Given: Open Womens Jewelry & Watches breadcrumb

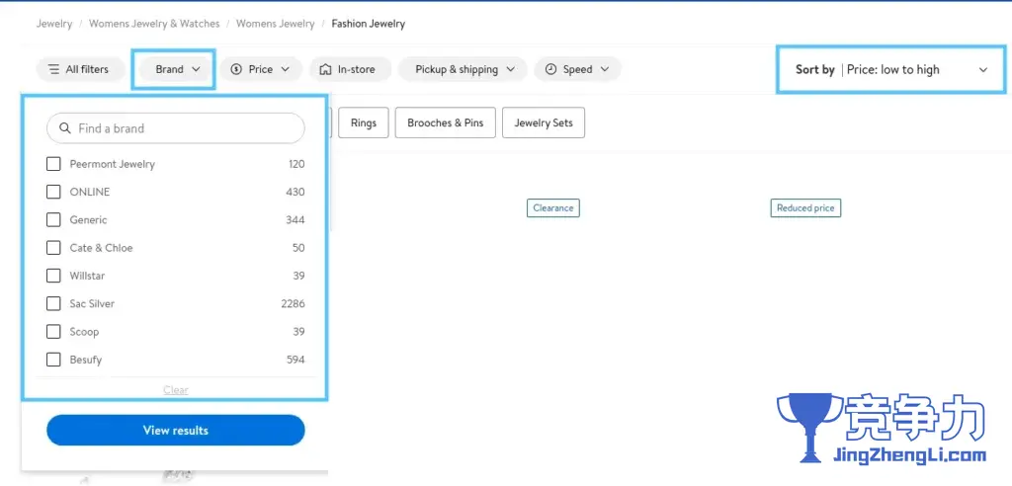Looking at the screenshot, I should point(154,24).
